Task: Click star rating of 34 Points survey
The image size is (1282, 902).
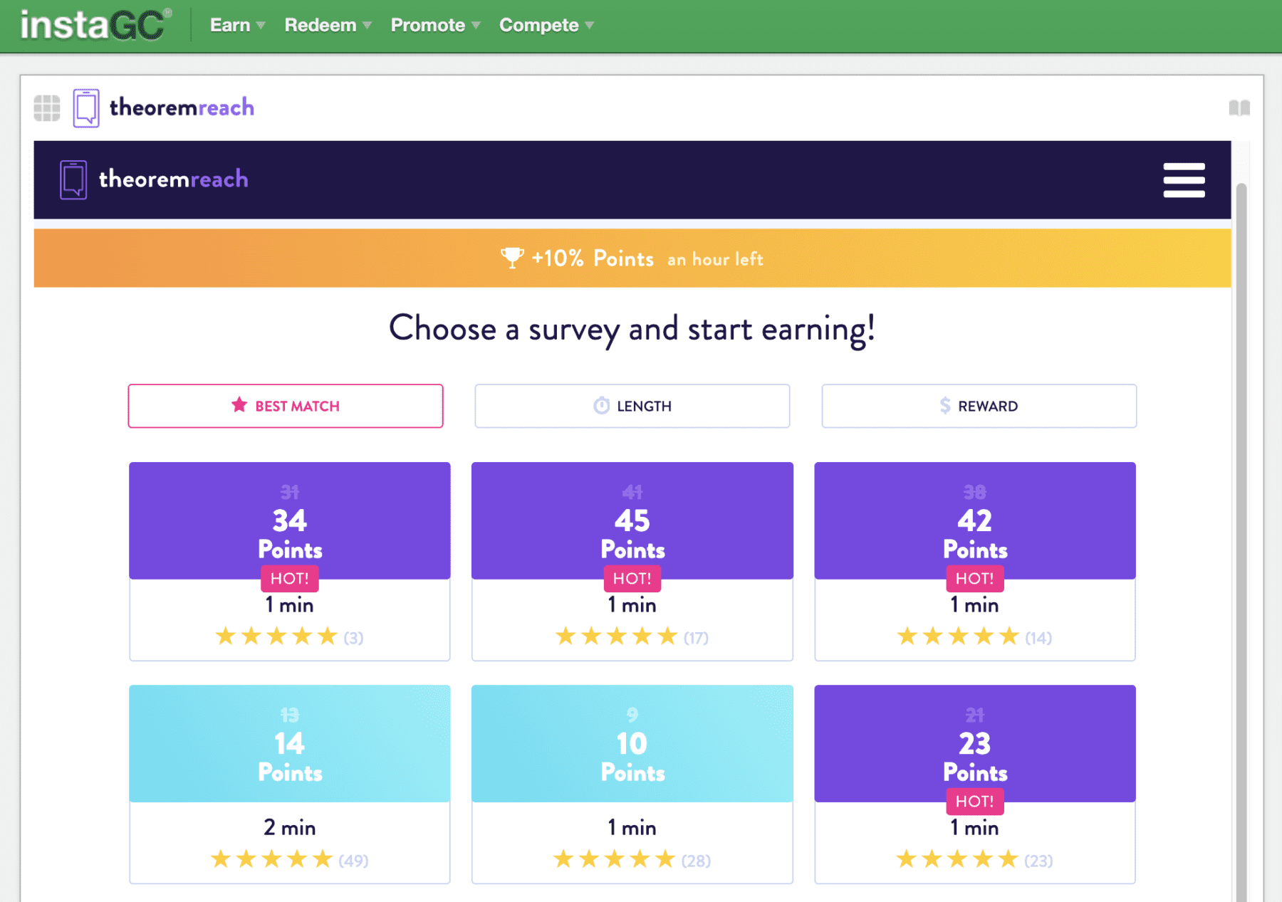Action: tap(276, 636)
